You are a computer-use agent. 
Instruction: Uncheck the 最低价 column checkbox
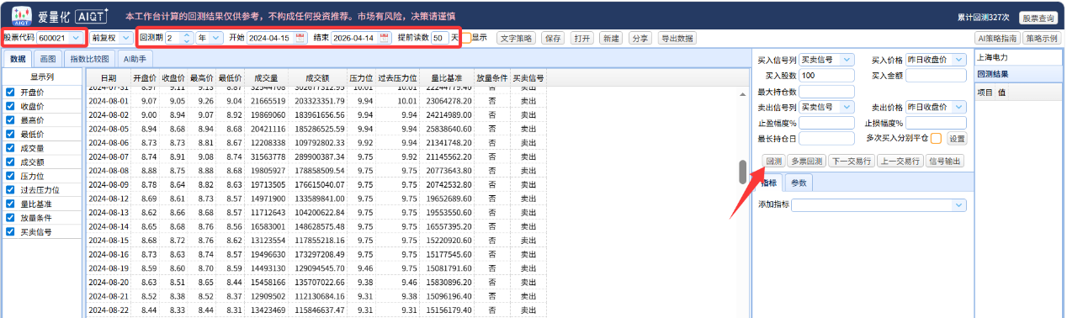(x=10, y=135)
